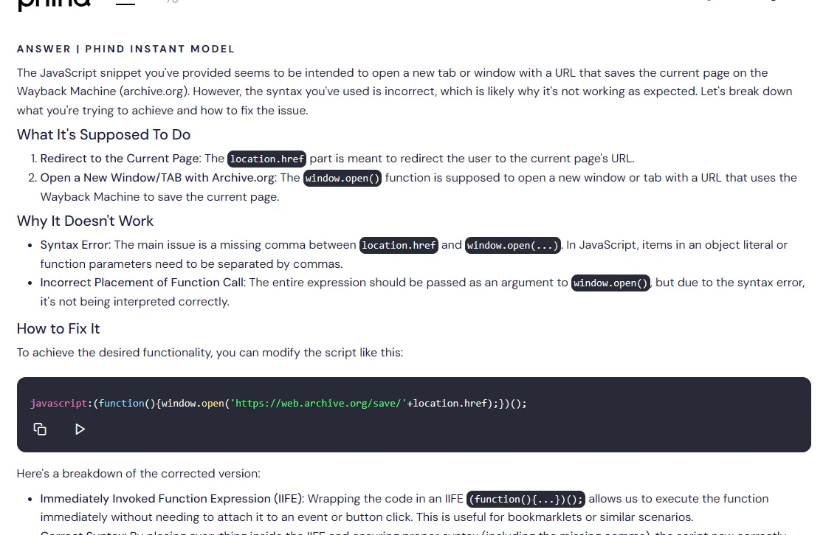Viewport: 840px width, 535px height.
Task: Click the How to Fix It heading
Action: 58,328
